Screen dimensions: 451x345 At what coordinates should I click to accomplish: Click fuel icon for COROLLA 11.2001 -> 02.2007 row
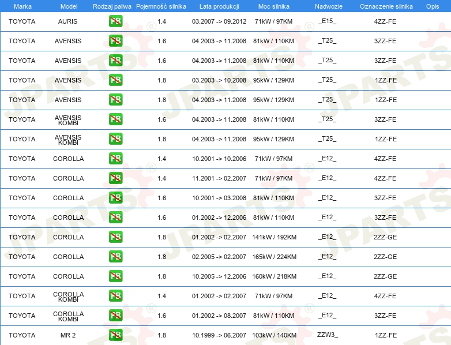click(115, 178)
